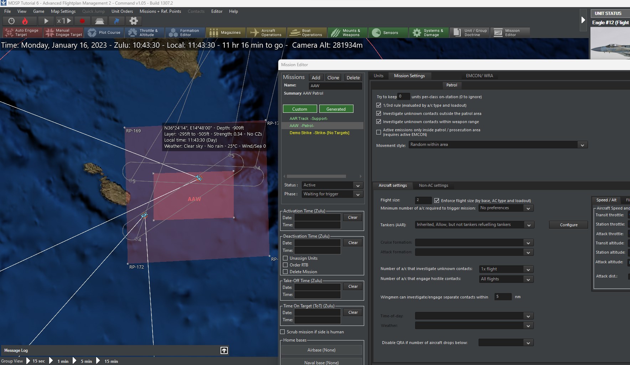Expand the Movement style dropdown
630x365 pixels.
point(582,145)
